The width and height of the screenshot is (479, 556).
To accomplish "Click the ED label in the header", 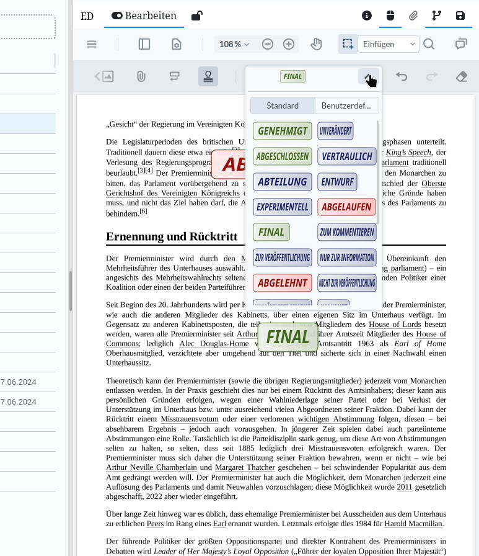I will point(87,16).
